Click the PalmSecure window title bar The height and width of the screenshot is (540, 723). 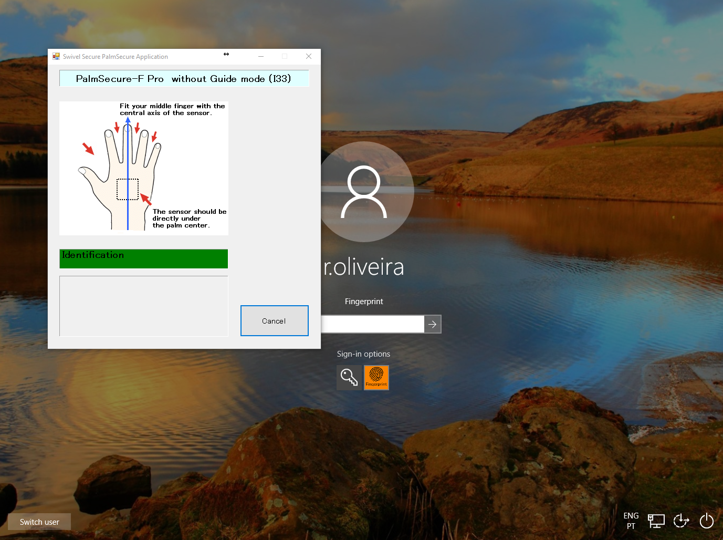[158, 56]
